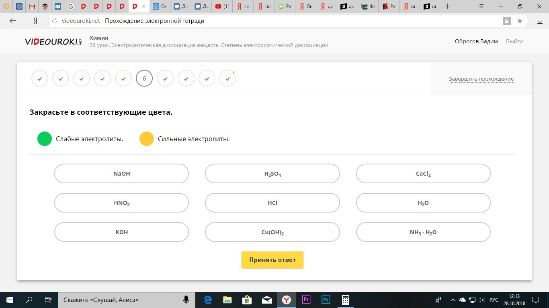Toggle the H2O answer pill
Image resolution: width=549 pixels, height=308 pixels.
[423, 203]
